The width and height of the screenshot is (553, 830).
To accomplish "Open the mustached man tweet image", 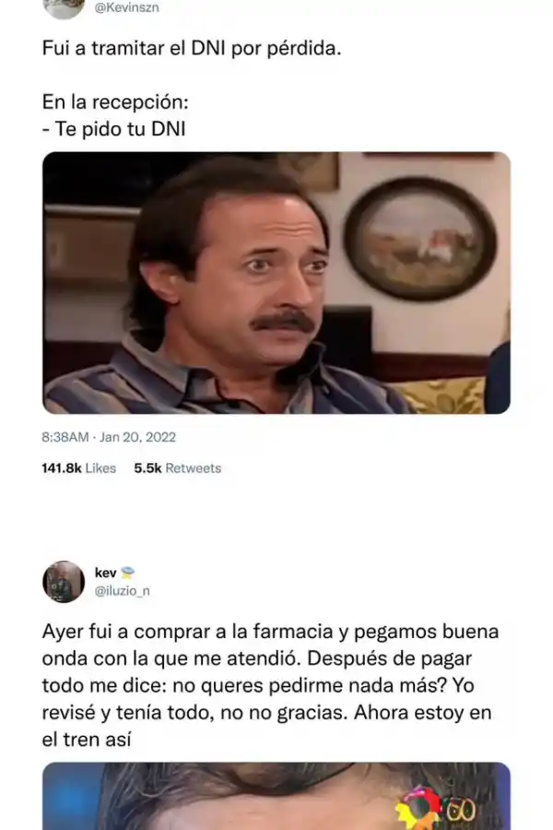I will 276,283.
